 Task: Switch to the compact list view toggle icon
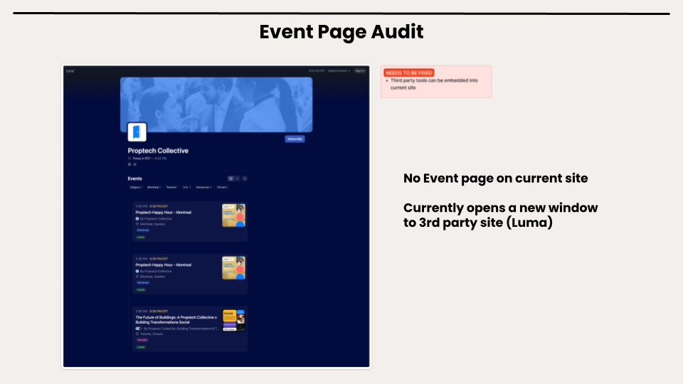coord(238,178)
